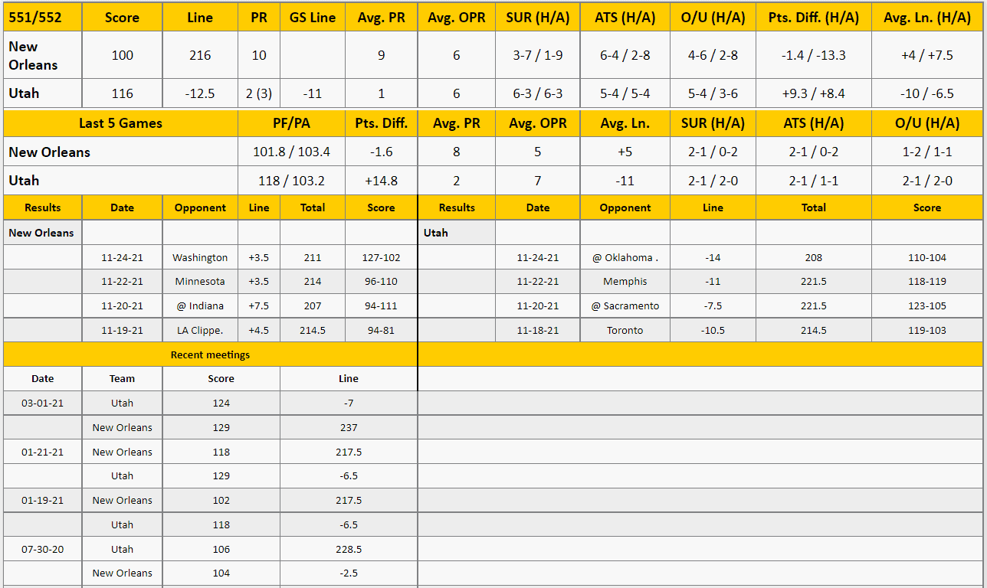This screenshot has height=588, width=987.
Task: Click the Utah total value 208
Action: click(x=814, y=257)
